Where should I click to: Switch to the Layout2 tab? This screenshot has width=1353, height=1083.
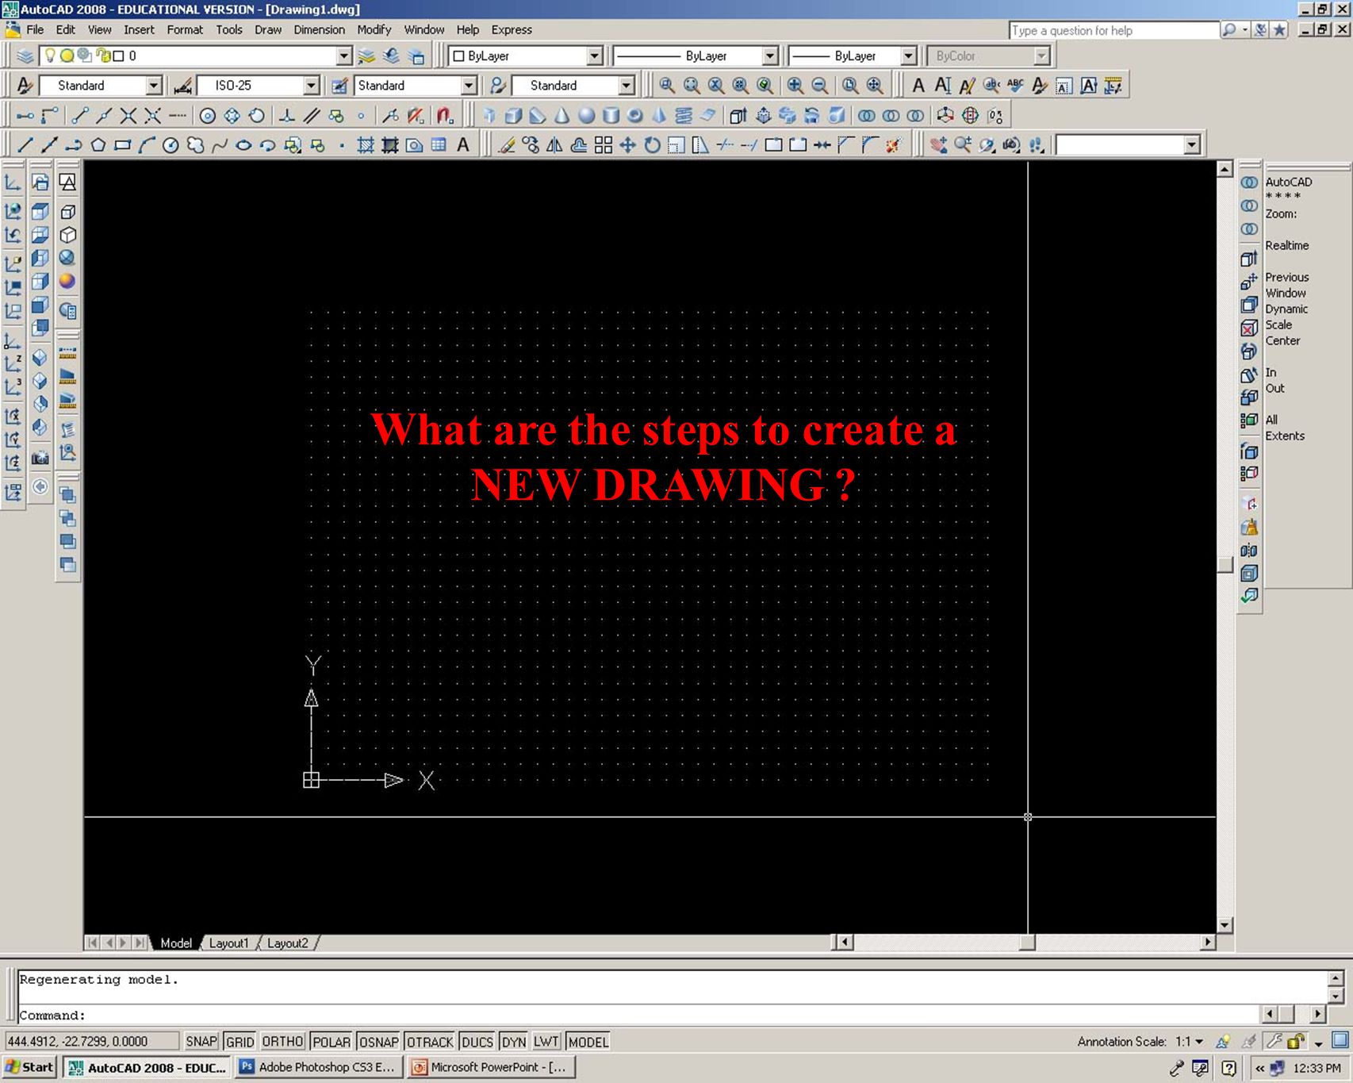pos(287,943)
